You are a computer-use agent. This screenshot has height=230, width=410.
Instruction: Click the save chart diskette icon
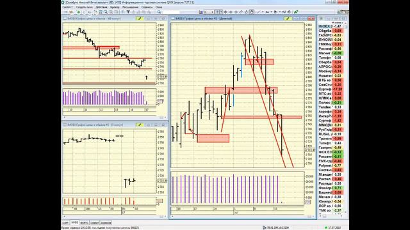201,12
